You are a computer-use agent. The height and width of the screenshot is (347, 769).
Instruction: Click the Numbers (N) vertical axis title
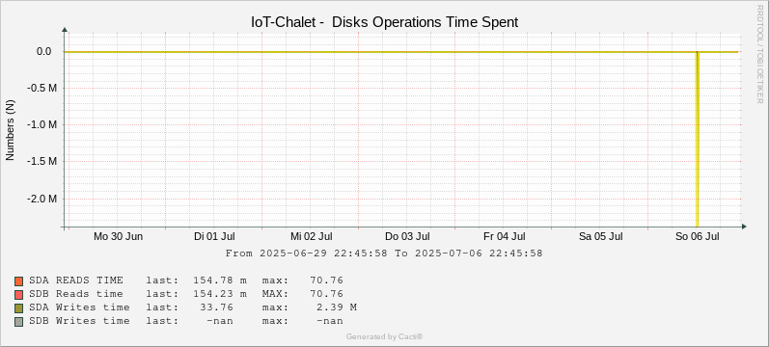(11, 130)
